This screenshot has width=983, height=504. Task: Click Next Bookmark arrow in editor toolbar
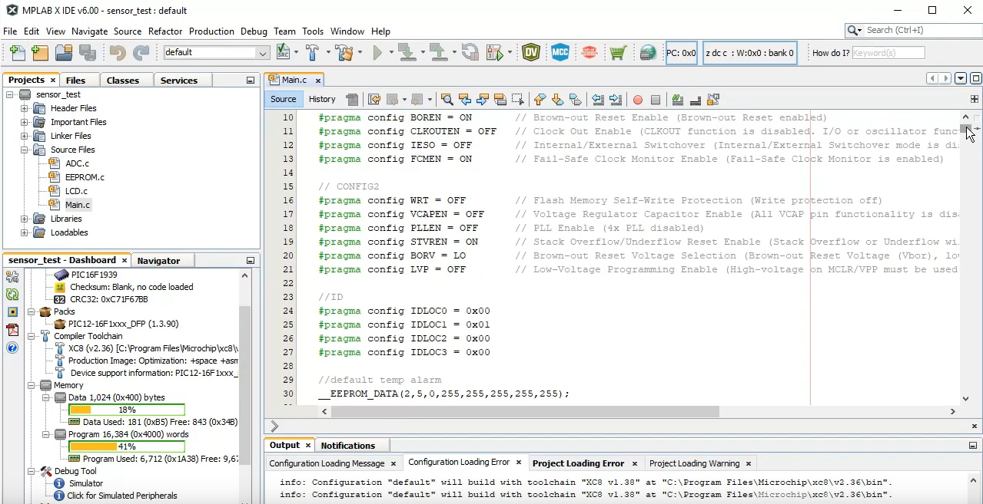(557, 100)
